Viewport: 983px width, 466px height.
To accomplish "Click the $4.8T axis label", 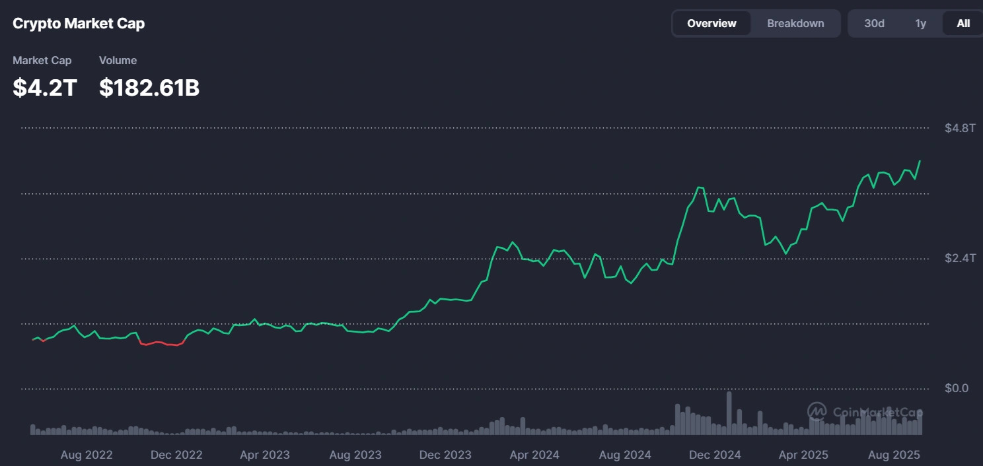I will click(959, 127).
